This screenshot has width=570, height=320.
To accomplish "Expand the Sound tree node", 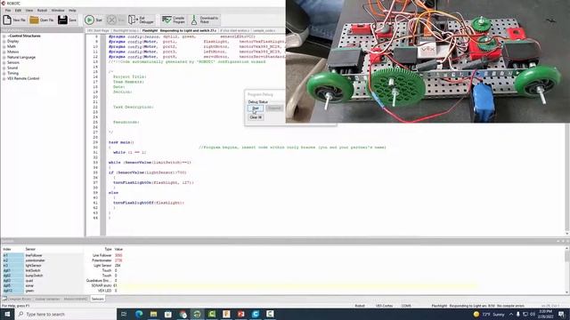I will point(4,68).
